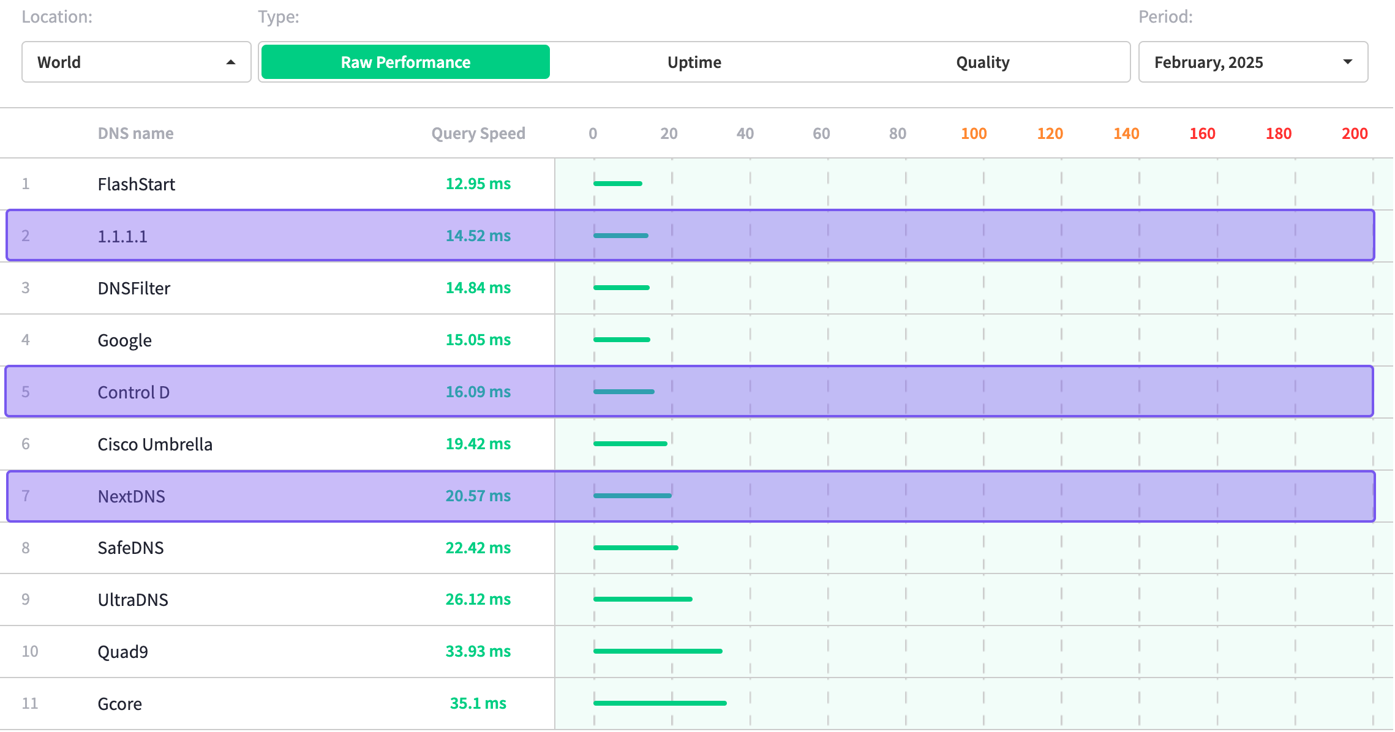Select the FlashStart row

(x=697, y=184)
